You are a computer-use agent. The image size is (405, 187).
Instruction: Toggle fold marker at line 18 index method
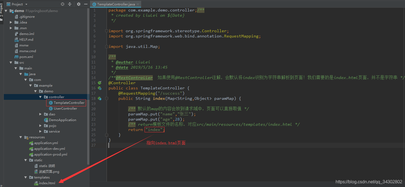pyautogui.click(x=107, y=98)
